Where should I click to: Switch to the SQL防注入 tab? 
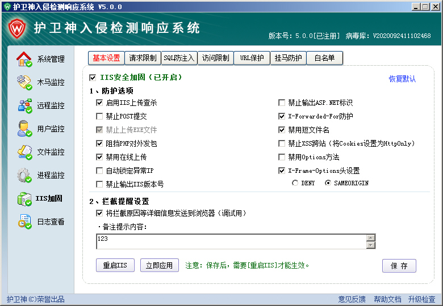[179, 58]
